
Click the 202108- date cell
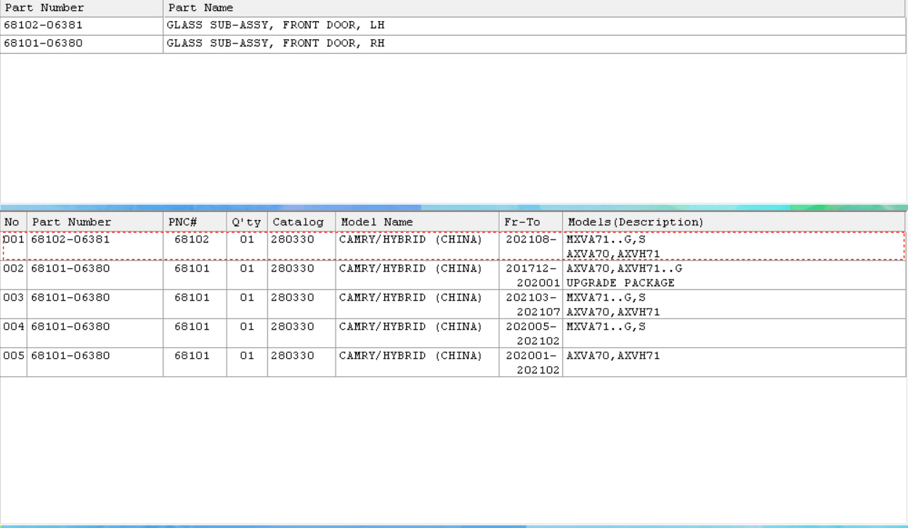coord(532,239)
